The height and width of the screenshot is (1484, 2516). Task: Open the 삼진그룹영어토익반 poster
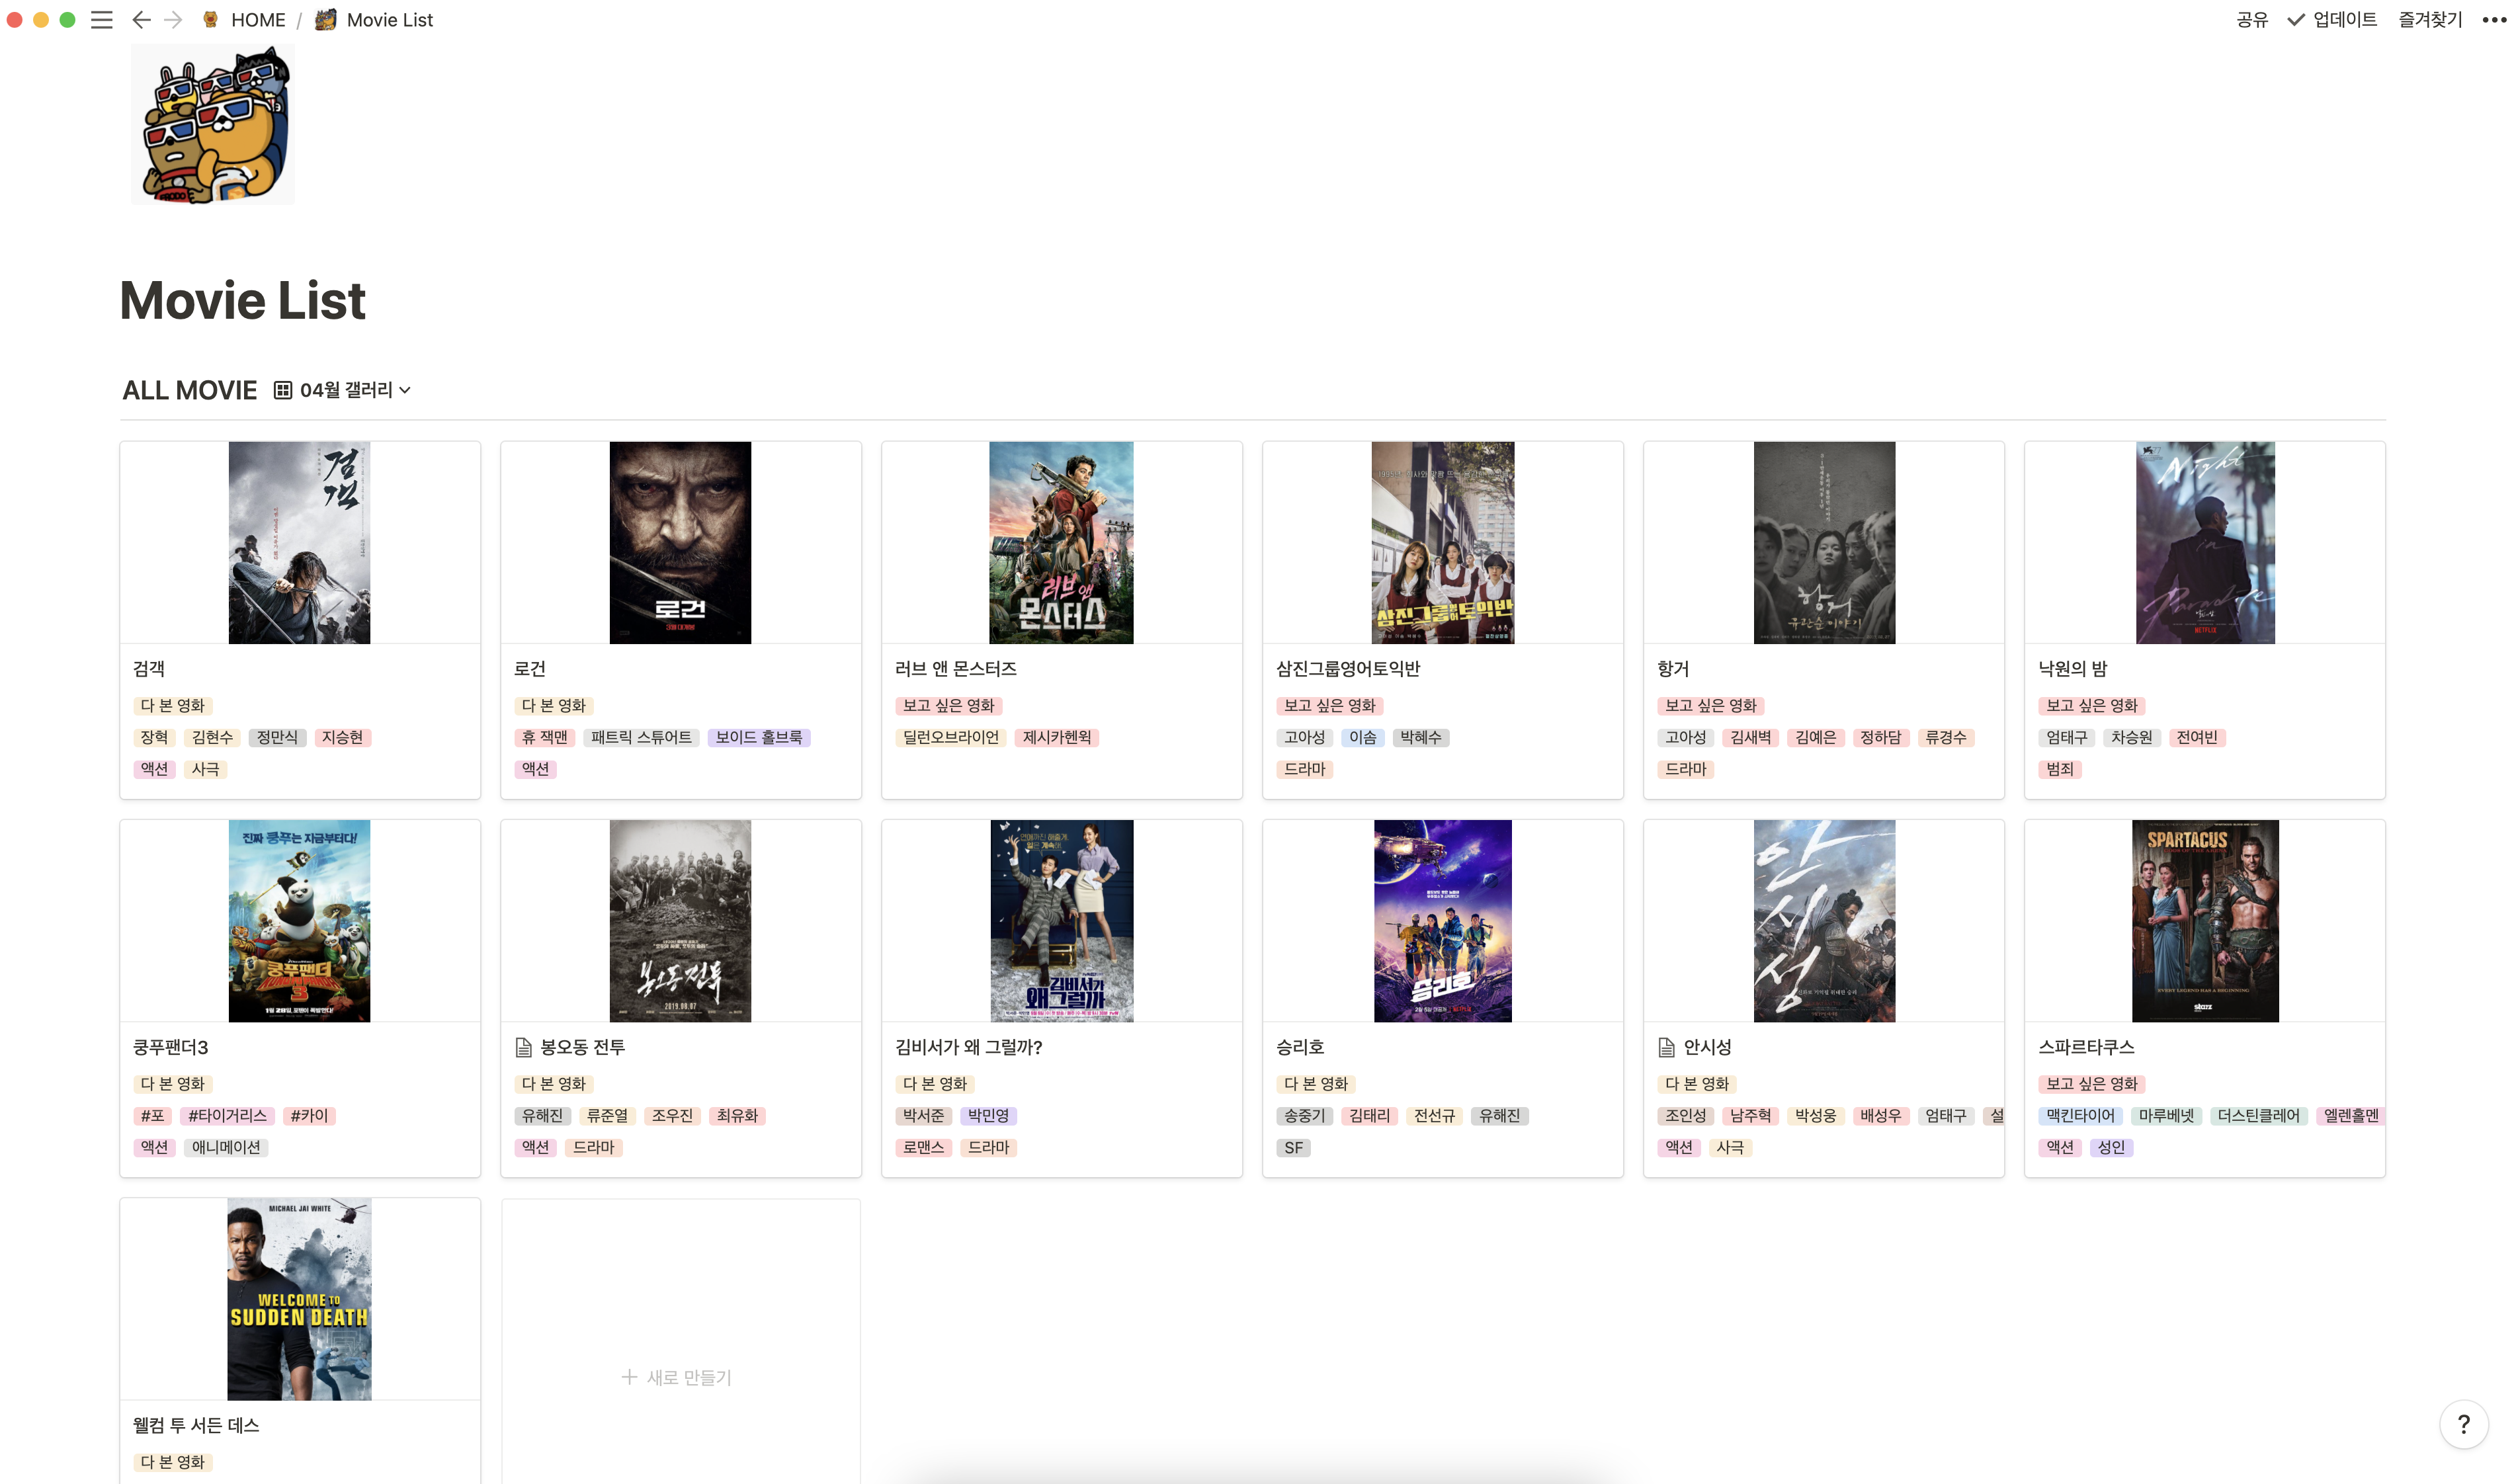[1442, 543]
